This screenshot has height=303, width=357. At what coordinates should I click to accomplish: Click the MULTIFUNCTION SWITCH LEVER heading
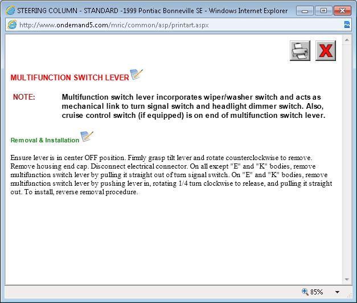69,77
